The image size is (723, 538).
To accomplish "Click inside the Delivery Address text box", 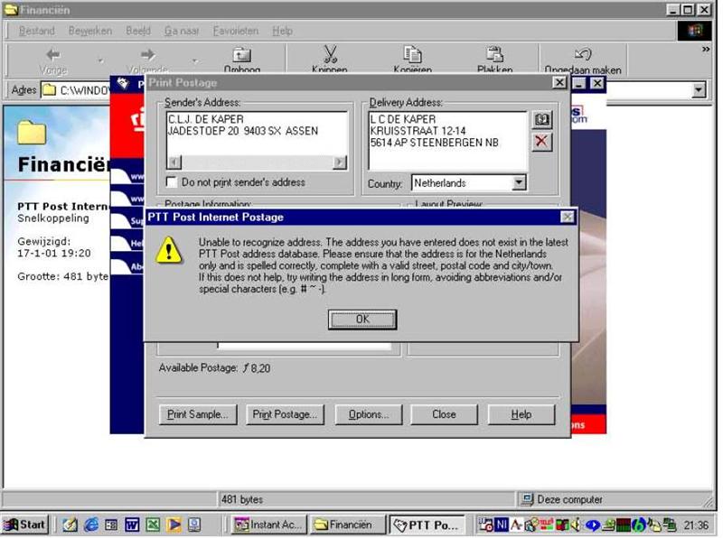I will click(446, 141).
